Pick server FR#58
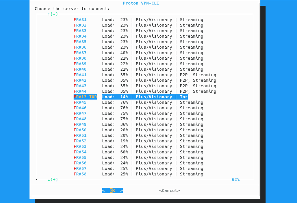The width and height of the screenshot is (297, 203). (138, 174)
